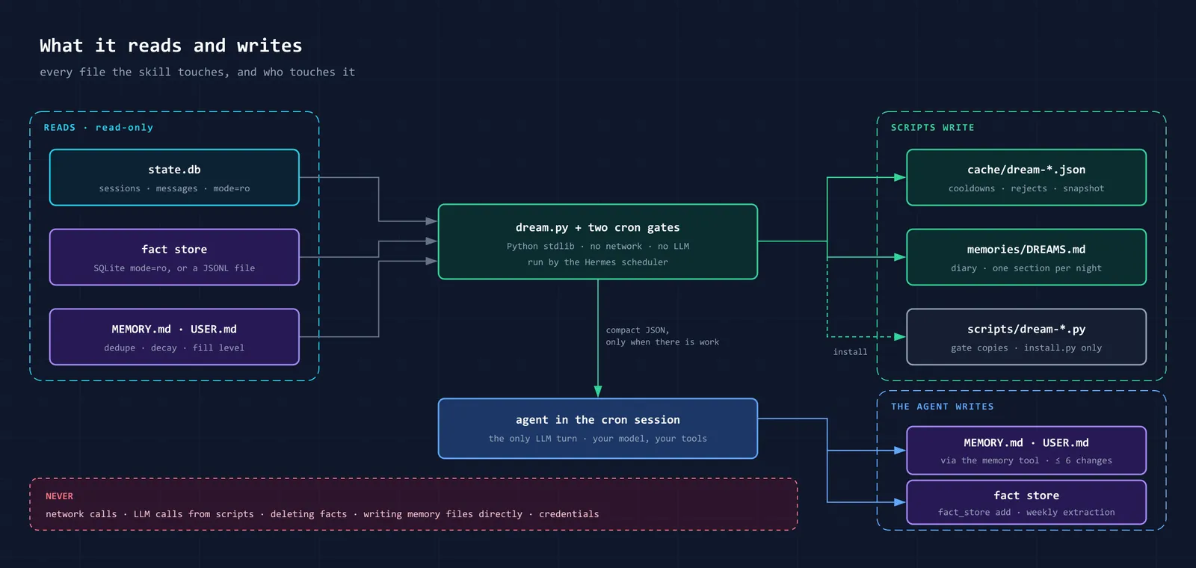Select the "scripts/dream-*.py" node title
The width and height of the screenshot is (1196, 568).
(x=1026, y=329)
